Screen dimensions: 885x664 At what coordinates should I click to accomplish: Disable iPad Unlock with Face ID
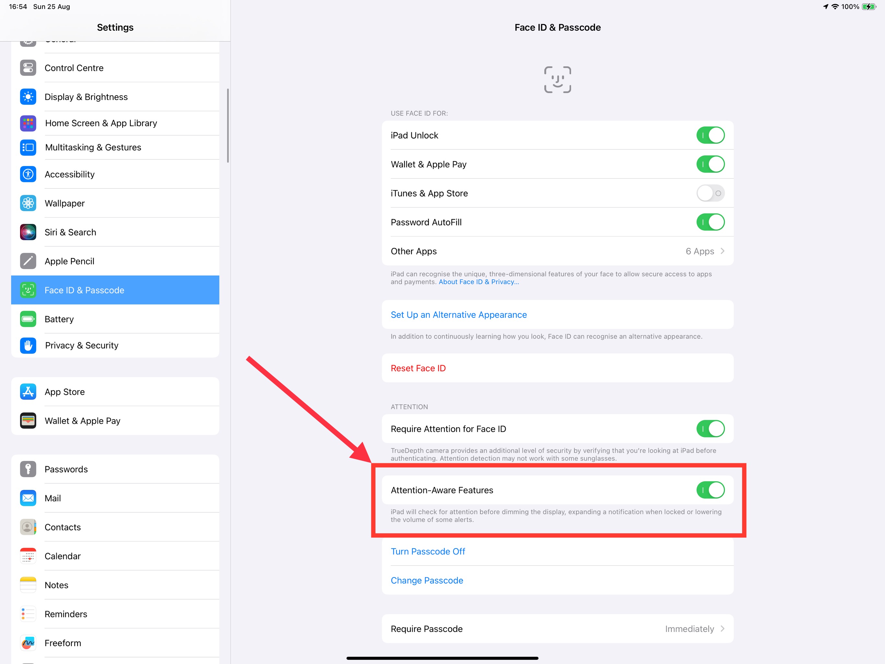(710, 136)
